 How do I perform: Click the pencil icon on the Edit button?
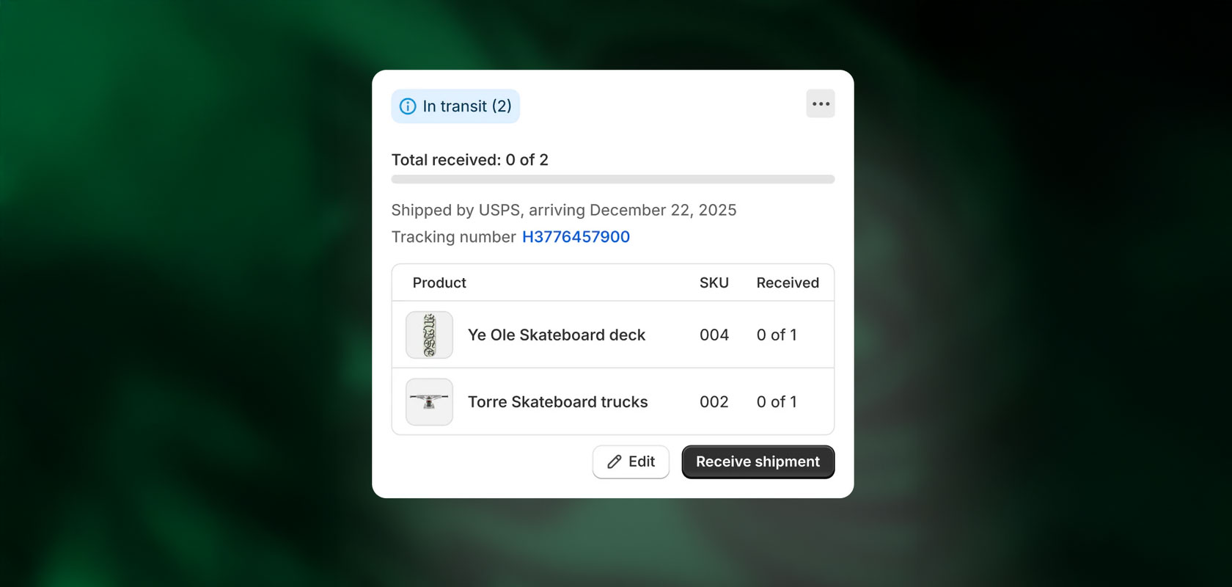coord(615,462)
